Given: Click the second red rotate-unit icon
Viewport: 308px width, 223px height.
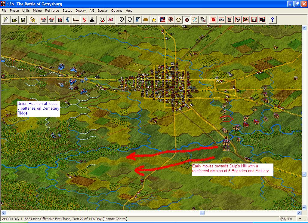Looking at the screenshot, I should pos(52,20).
